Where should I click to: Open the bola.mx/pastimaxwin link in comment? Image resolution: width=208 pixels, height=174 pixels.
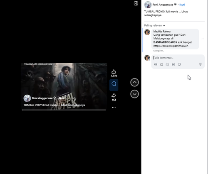(x=171, y=46)
